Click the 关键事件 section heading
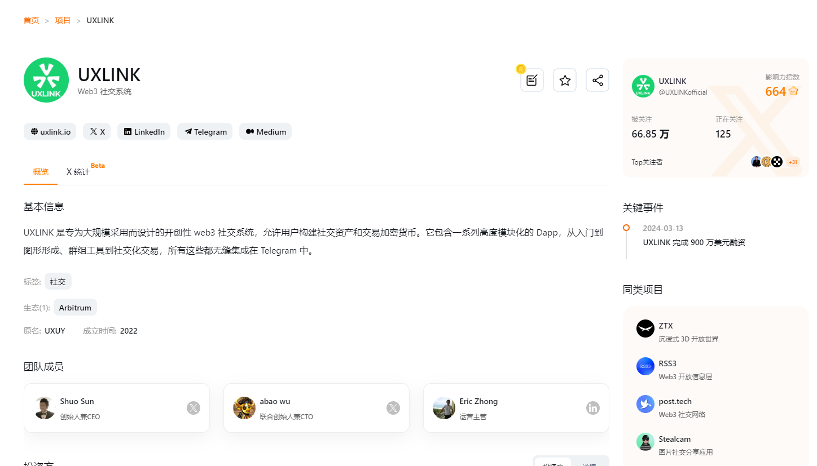 (643, 207)
